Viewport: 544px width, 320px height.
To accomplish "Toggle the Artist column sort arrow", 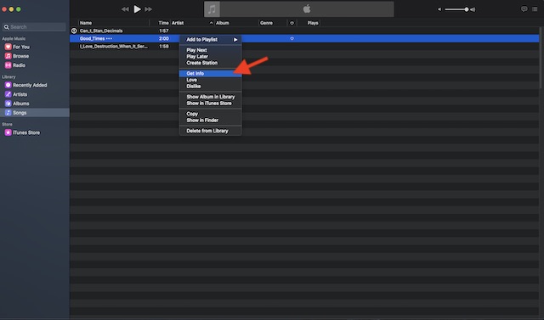I will tap(211, 23).
